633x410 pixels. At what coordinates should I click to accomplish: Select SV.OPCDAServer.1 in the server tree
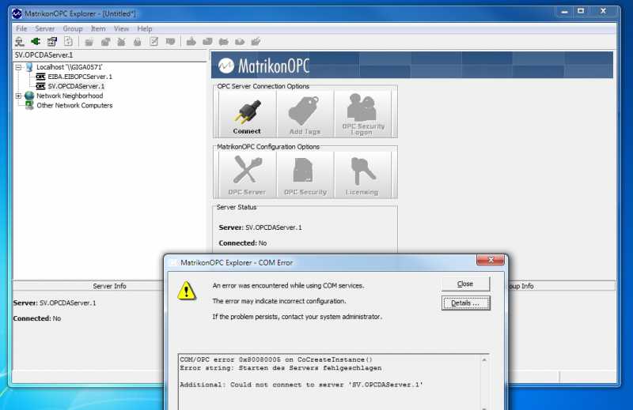[76, 86]
